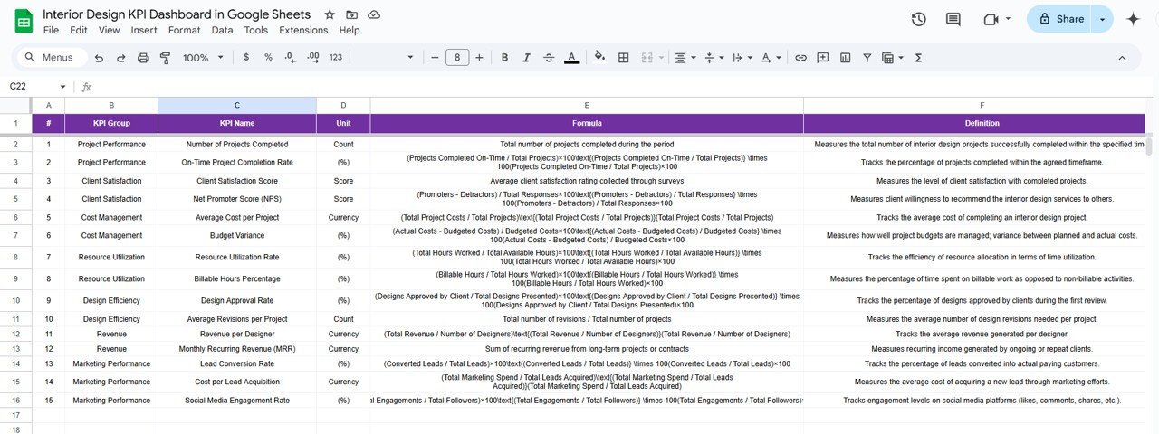Format as currency
This screenshot has height=434, width=1159.
point(246,58)
